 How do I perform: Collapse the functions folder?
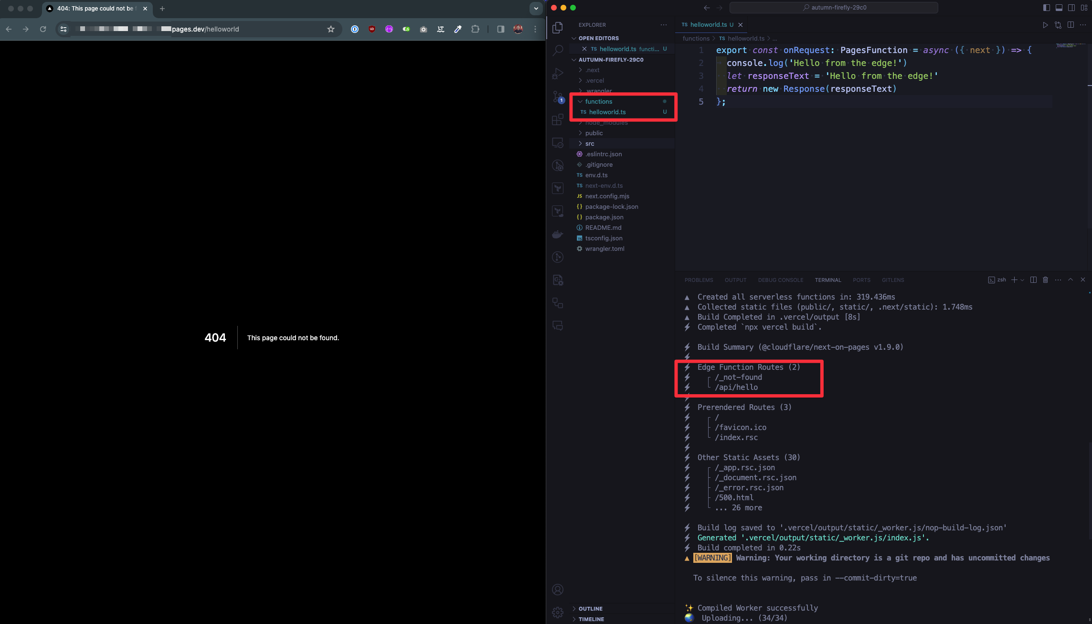point(598,101)
